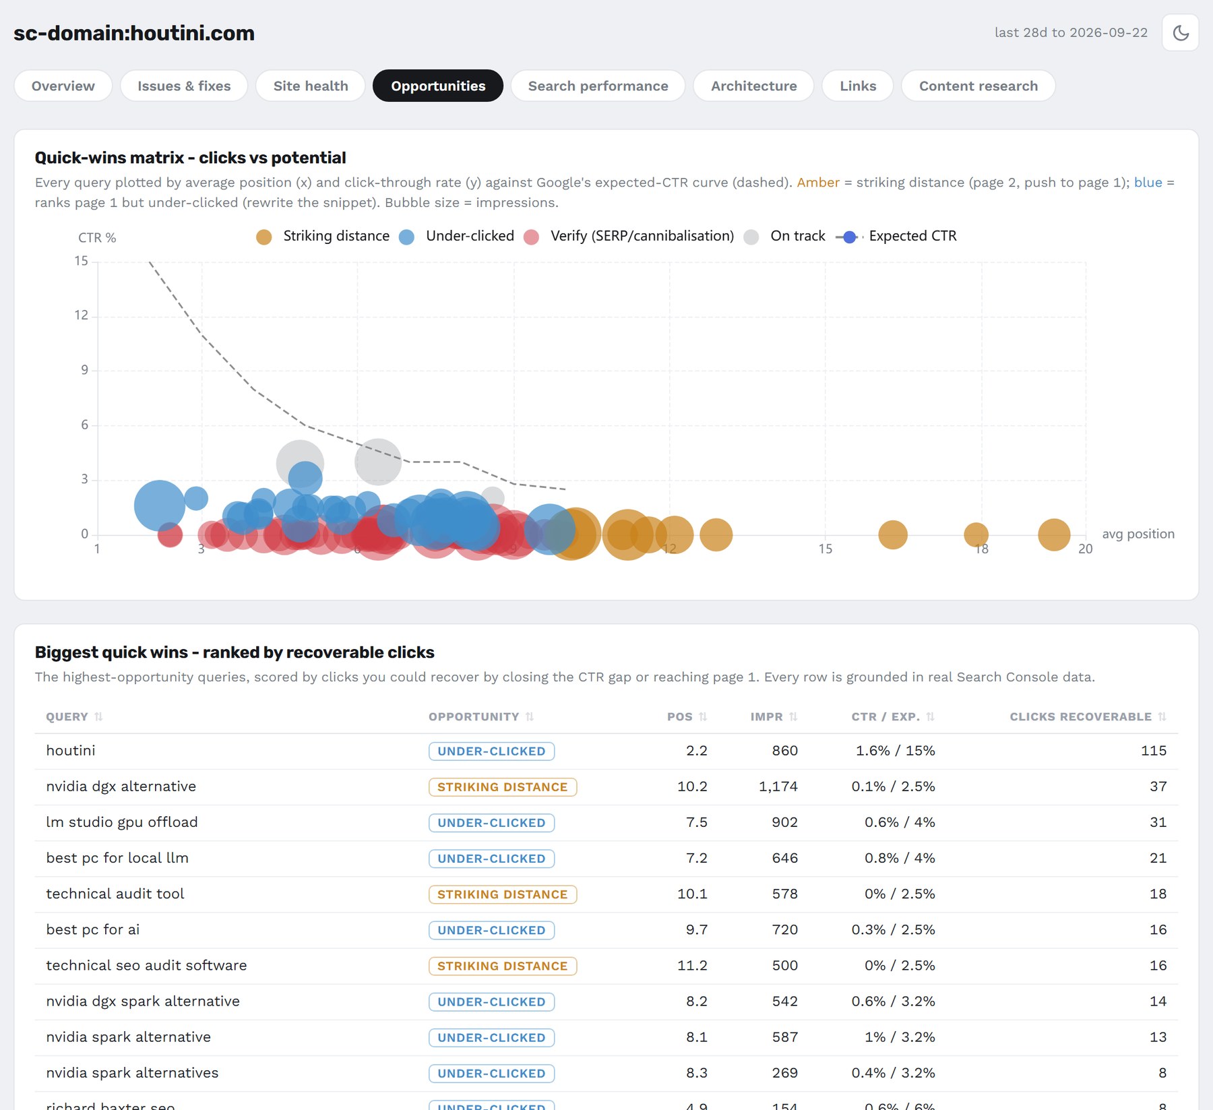The width and height of the screenshot is (1213, 1110).
Task: Select 'nvidia dgx spark alternative' query
Action: 143,1001
